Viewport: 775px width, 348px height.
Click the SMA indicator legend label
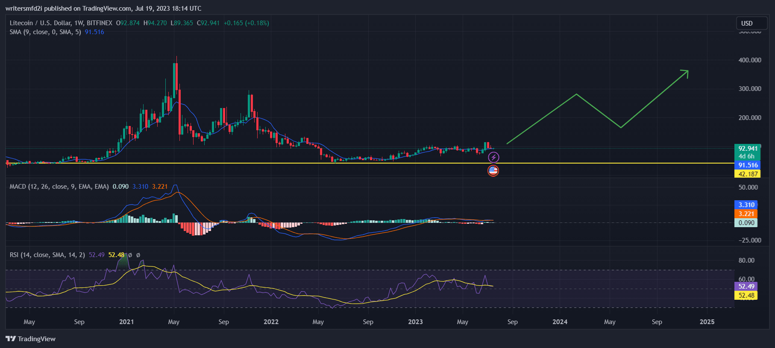tap(45, 32)
